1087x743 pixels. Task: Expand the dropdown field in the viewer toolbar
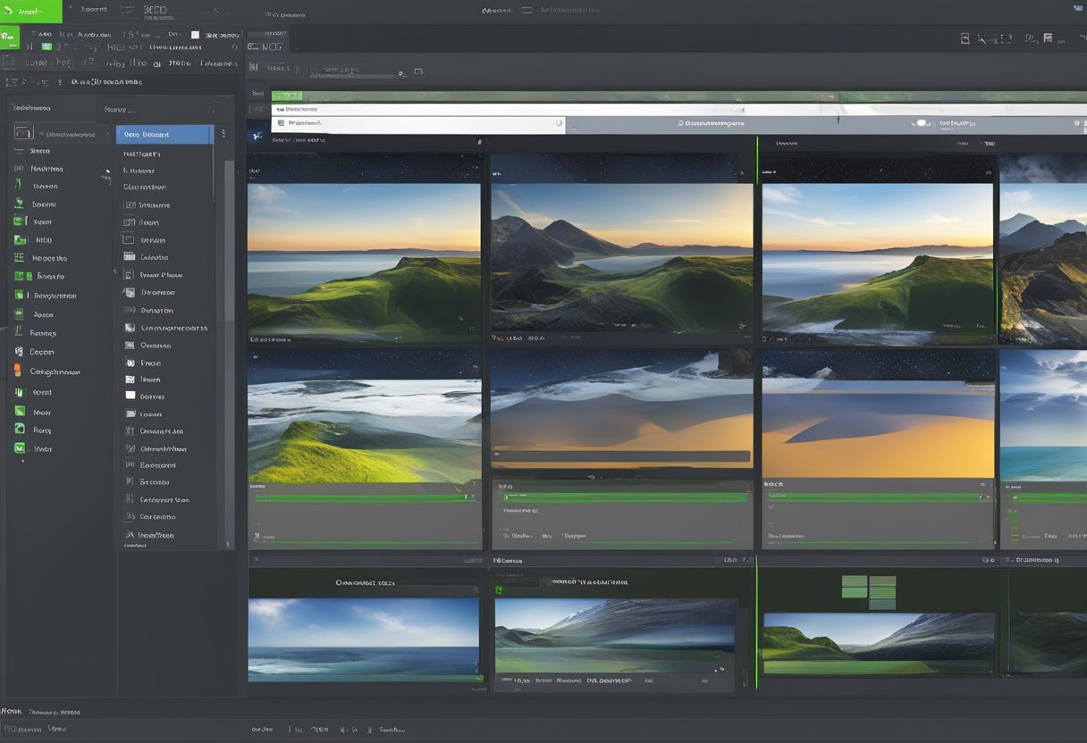click(x=358, y=71)
